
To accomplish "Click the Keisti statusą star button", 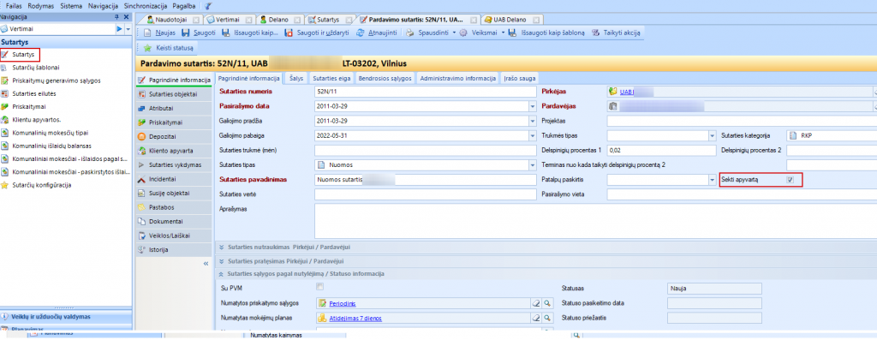I will coord(169,48).
